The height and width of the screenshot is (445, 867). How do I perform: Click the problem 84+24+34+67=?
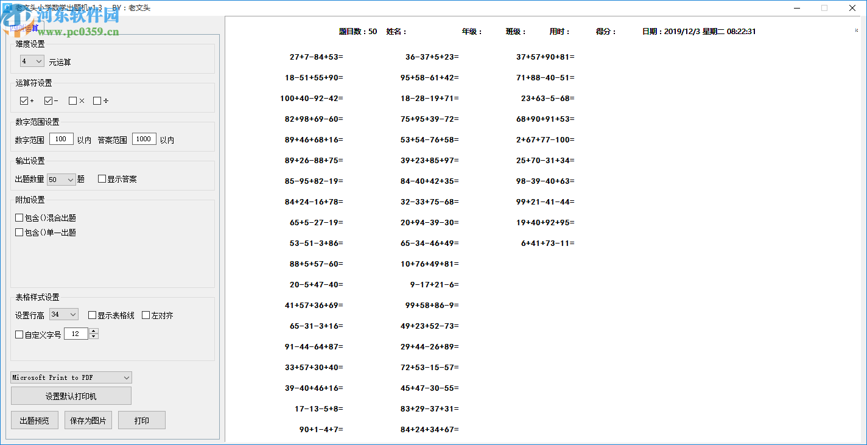(430, 430)
